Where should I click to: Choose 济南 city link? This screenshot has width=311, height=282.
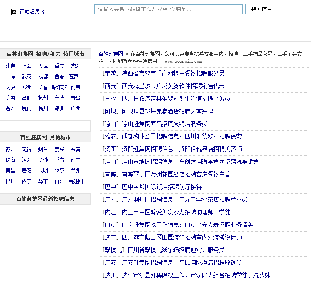pyautogui.click(x=10, y=98)
